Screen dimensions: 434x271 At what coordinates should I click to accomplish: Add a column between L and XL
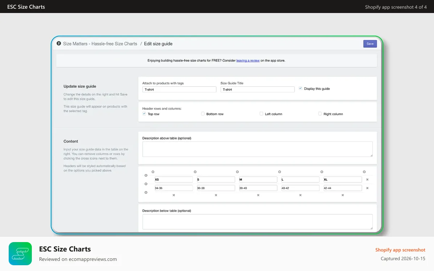pyautogui.click(x=322, y=172)
